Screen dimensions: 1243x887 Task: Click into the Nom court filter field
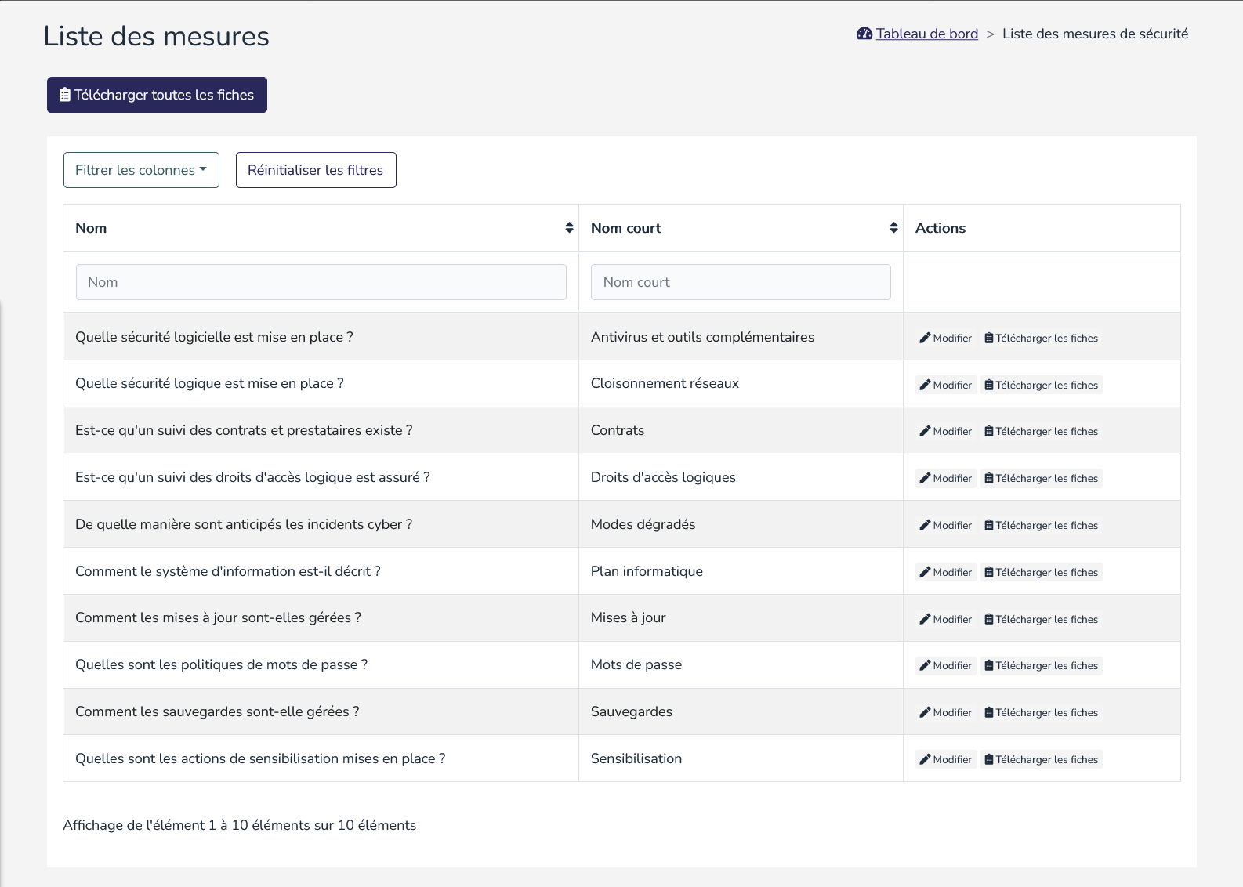pyautogui.click(x=740, y=282)
